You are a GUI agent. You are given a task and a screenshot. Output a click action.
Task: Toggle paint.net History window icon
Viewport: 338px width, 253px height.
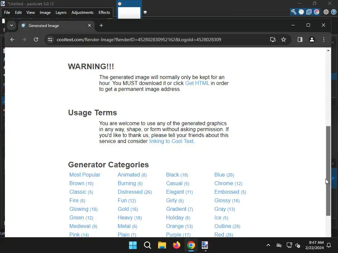tap(301, 12)
